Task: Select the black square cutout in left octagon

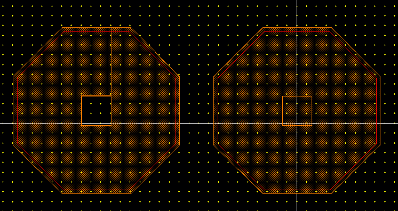Action: [x=96, y=111]
